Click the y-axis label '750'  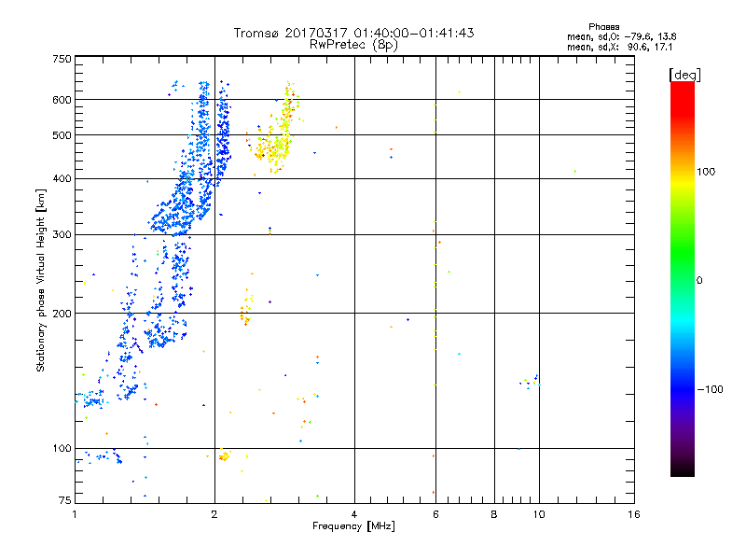pos(62,59)
